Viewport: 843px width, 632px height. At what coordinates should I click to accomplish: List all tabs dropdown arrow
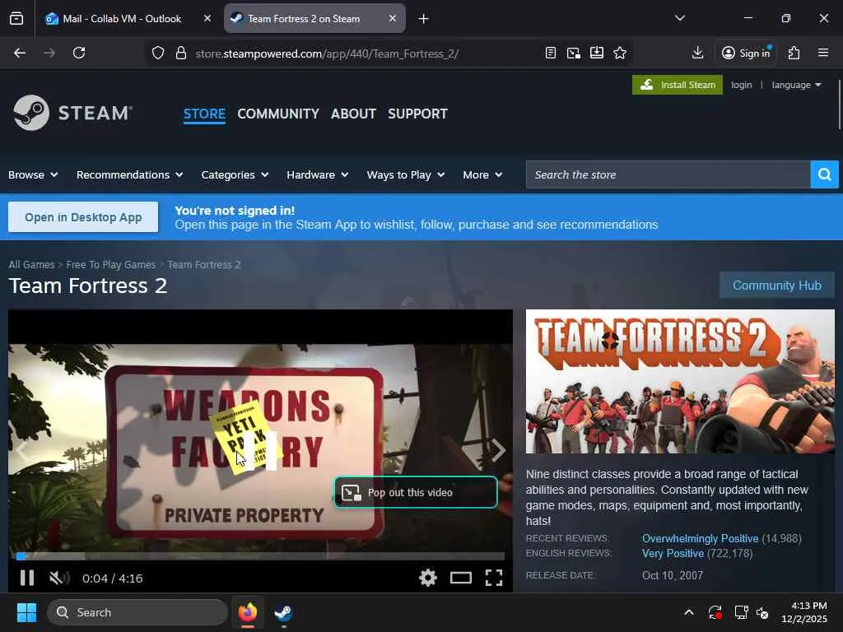coord(680,18)
